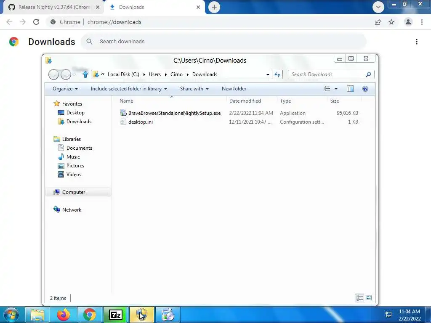Refresh the Explorer address bar
The height and width of the screenshot is (323, 431).
click(277, 74)
